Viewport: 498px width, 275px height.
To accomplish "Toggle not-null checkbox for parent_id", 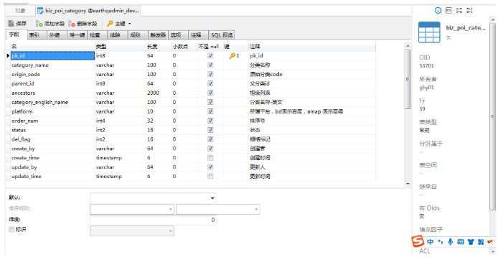I will point(210,83).
